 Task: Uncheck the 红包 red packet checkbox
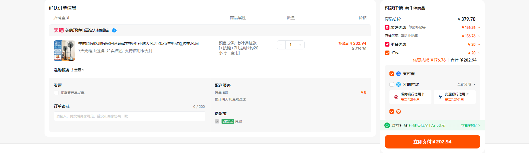pyautogui.click(x=387, y=53)
